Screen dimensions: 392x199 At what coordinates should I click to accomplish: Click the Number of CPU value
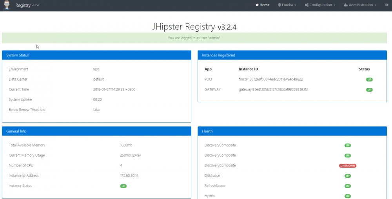(121, 165)
